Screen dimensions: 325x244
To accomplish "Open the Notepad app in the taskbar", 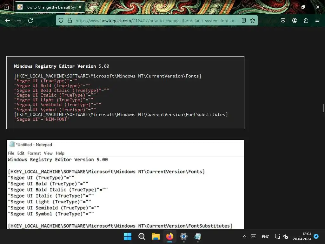I will (197, 236).
